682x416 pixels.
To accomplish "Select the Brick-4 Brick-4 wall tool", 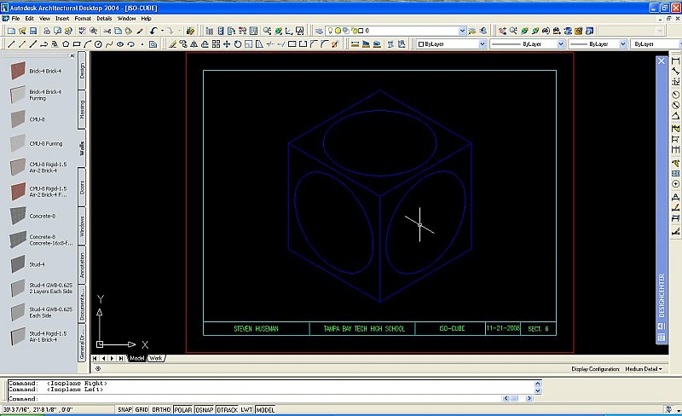I will pos(37,71).
